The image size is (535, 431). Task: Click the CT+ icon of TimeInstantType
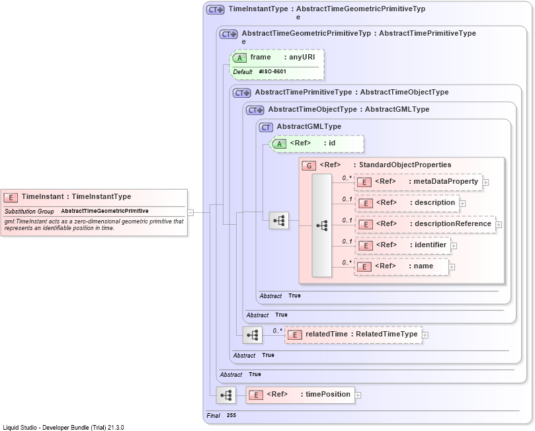click(216, 10)
